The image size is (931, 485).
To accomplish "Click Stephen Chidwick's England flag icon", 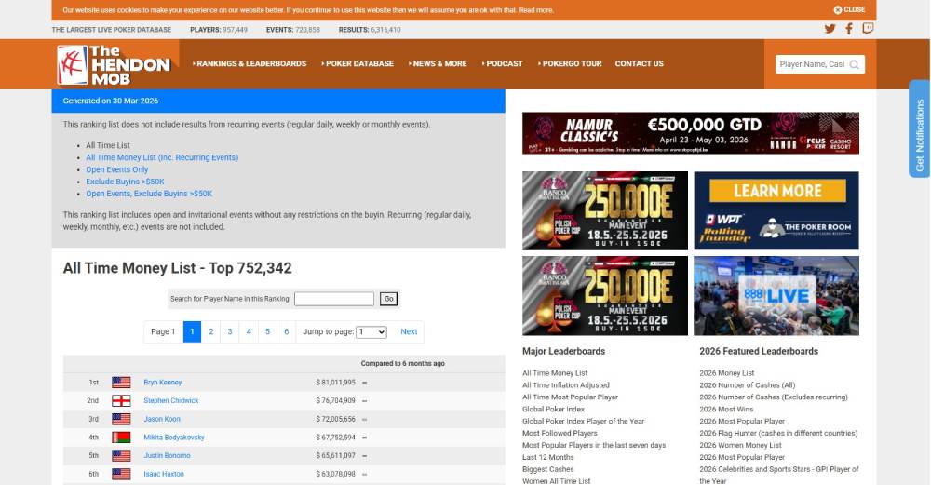I will pyautogui.click(x=121, y=400).
